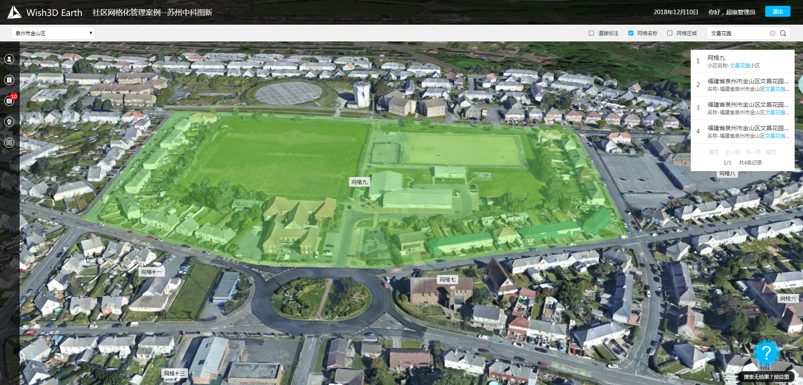
Task: Click the 文昌花园 search input field
Action: pyautogui.click(x=738, y=33)
